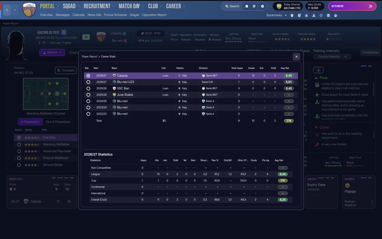This screenshot has width=382, height=239.
Task: Click the number 9 squad badge
Action: click(x=64, y=32)
